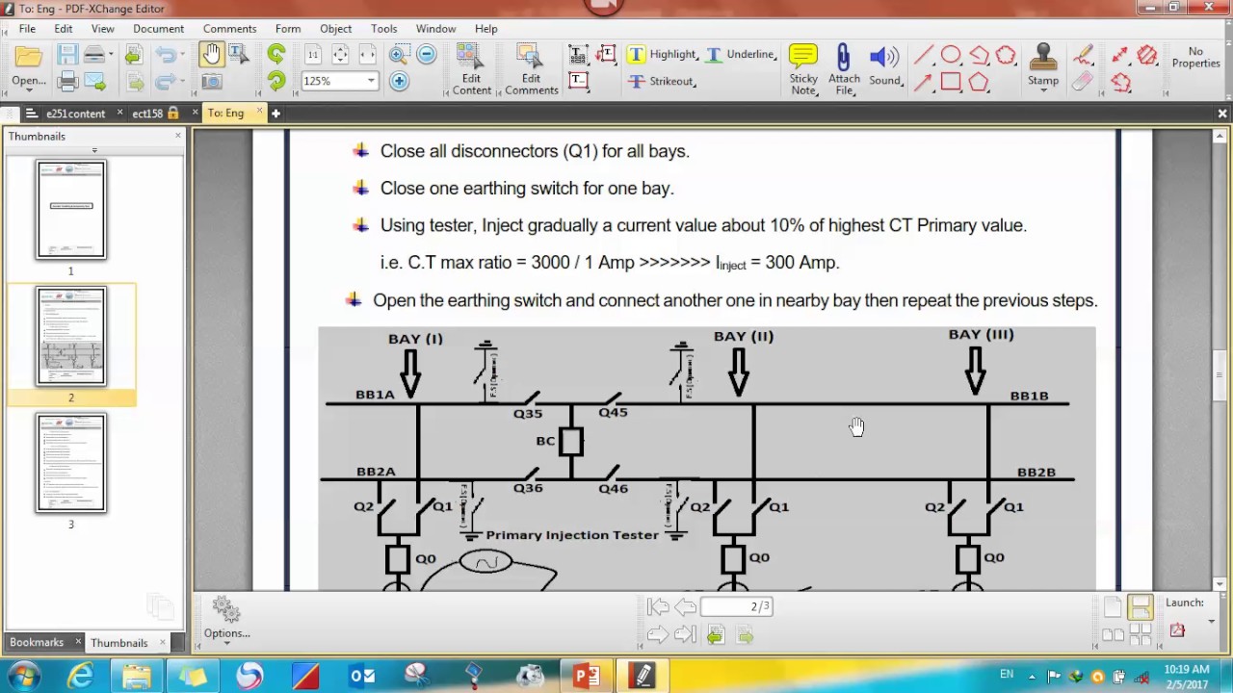Open the Comments menu
The image size is (1233, 693).
click(229, 29)
